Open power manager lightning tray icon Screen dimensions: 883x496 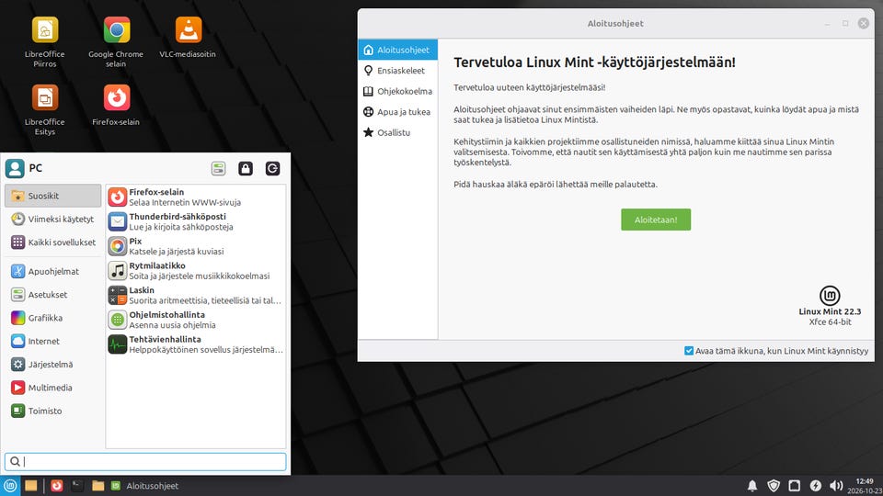(x=816, y=485)
